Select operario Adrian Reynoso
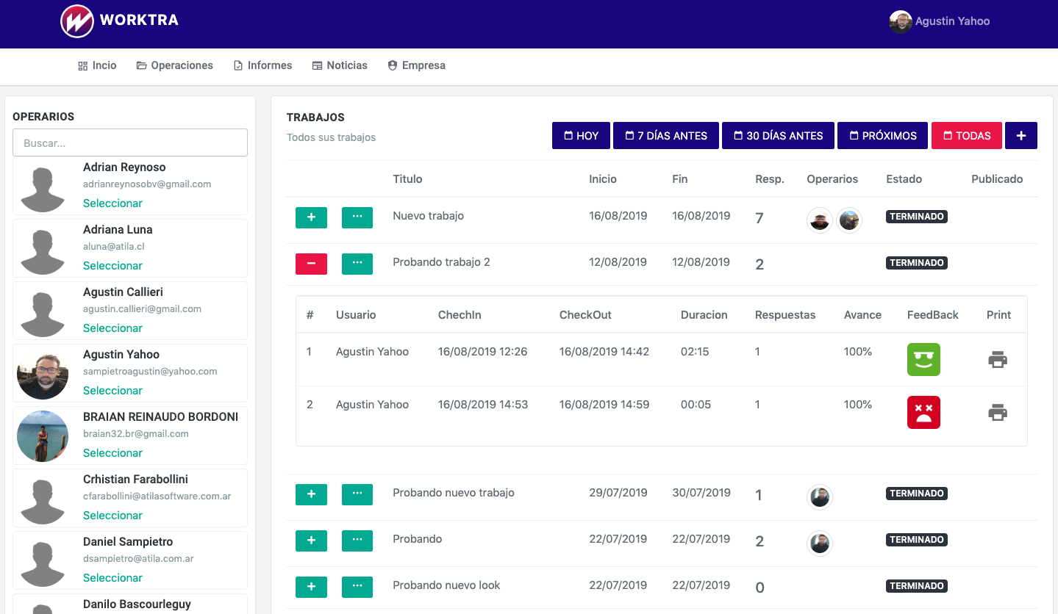This screenshot has width=1058, height=614. (112, 203)
